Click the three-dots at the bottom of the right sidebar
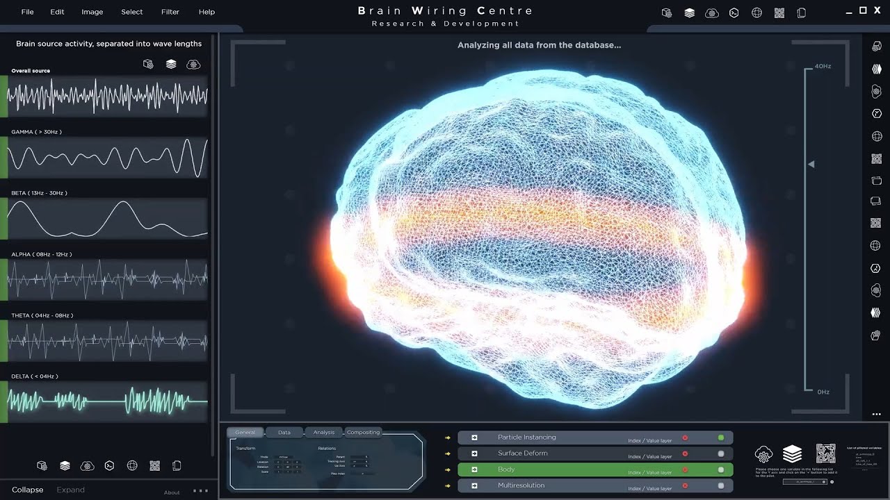The height and width of the screenshot is (500, 890). point(876,415)
